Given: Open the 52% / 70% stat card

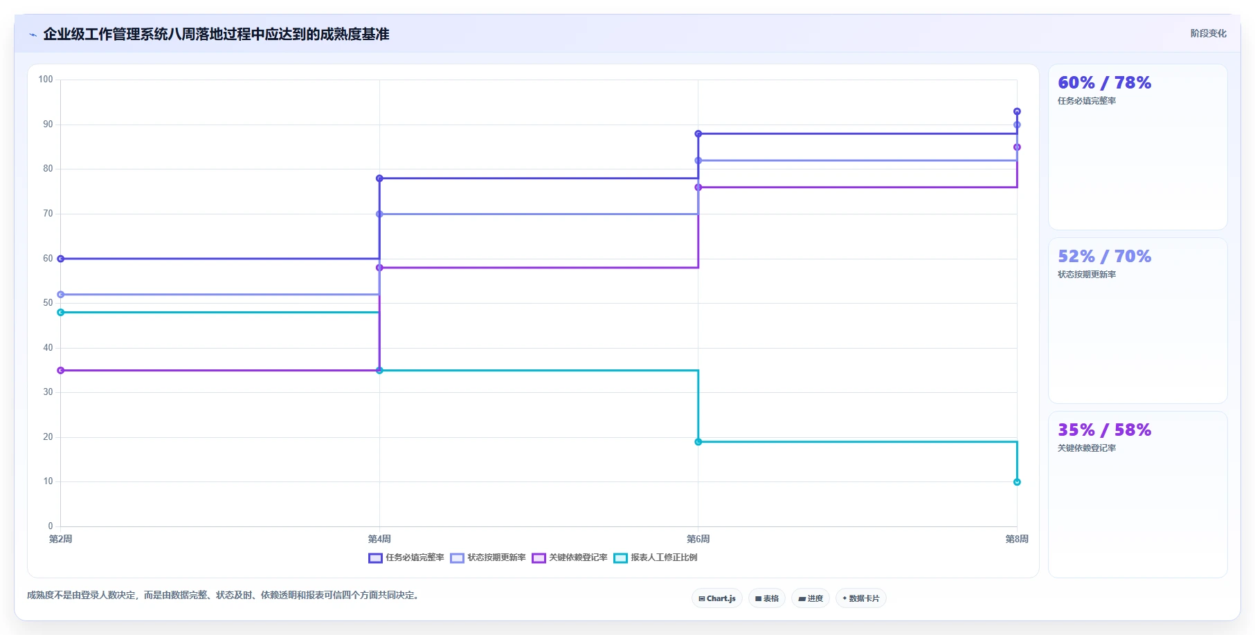Looking at the screenshot, I should [x=1138, y=321].
